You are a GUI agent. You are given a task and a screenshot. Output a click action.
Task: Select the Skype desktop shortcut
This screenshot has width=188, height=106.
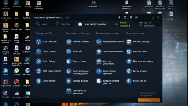6,72
